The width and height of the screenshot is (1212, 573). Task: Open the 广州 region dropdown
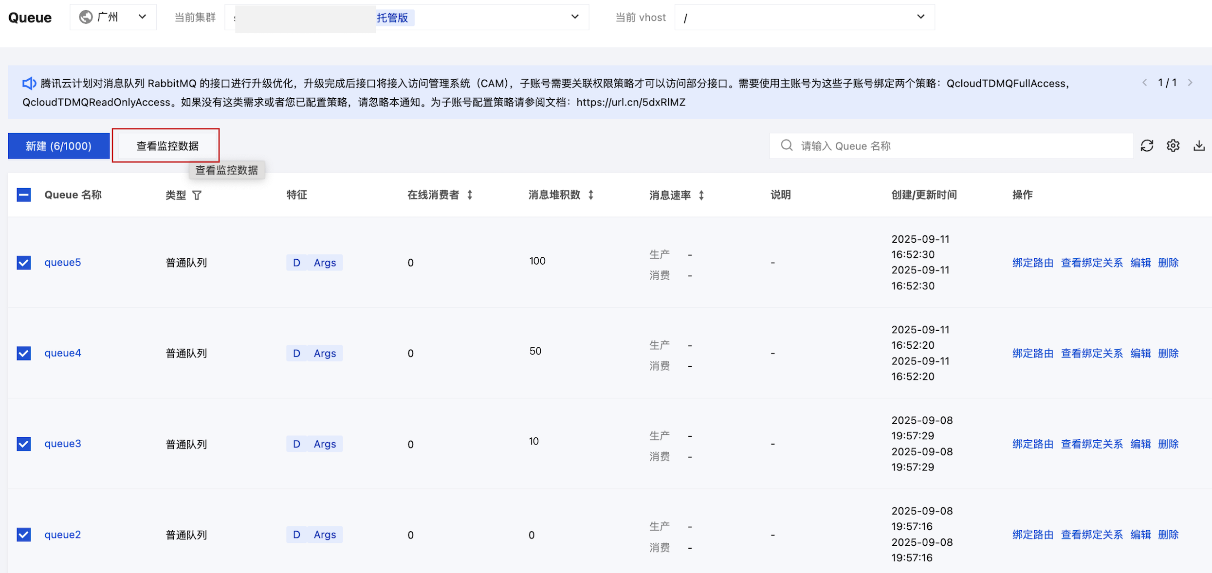point(113,18)
